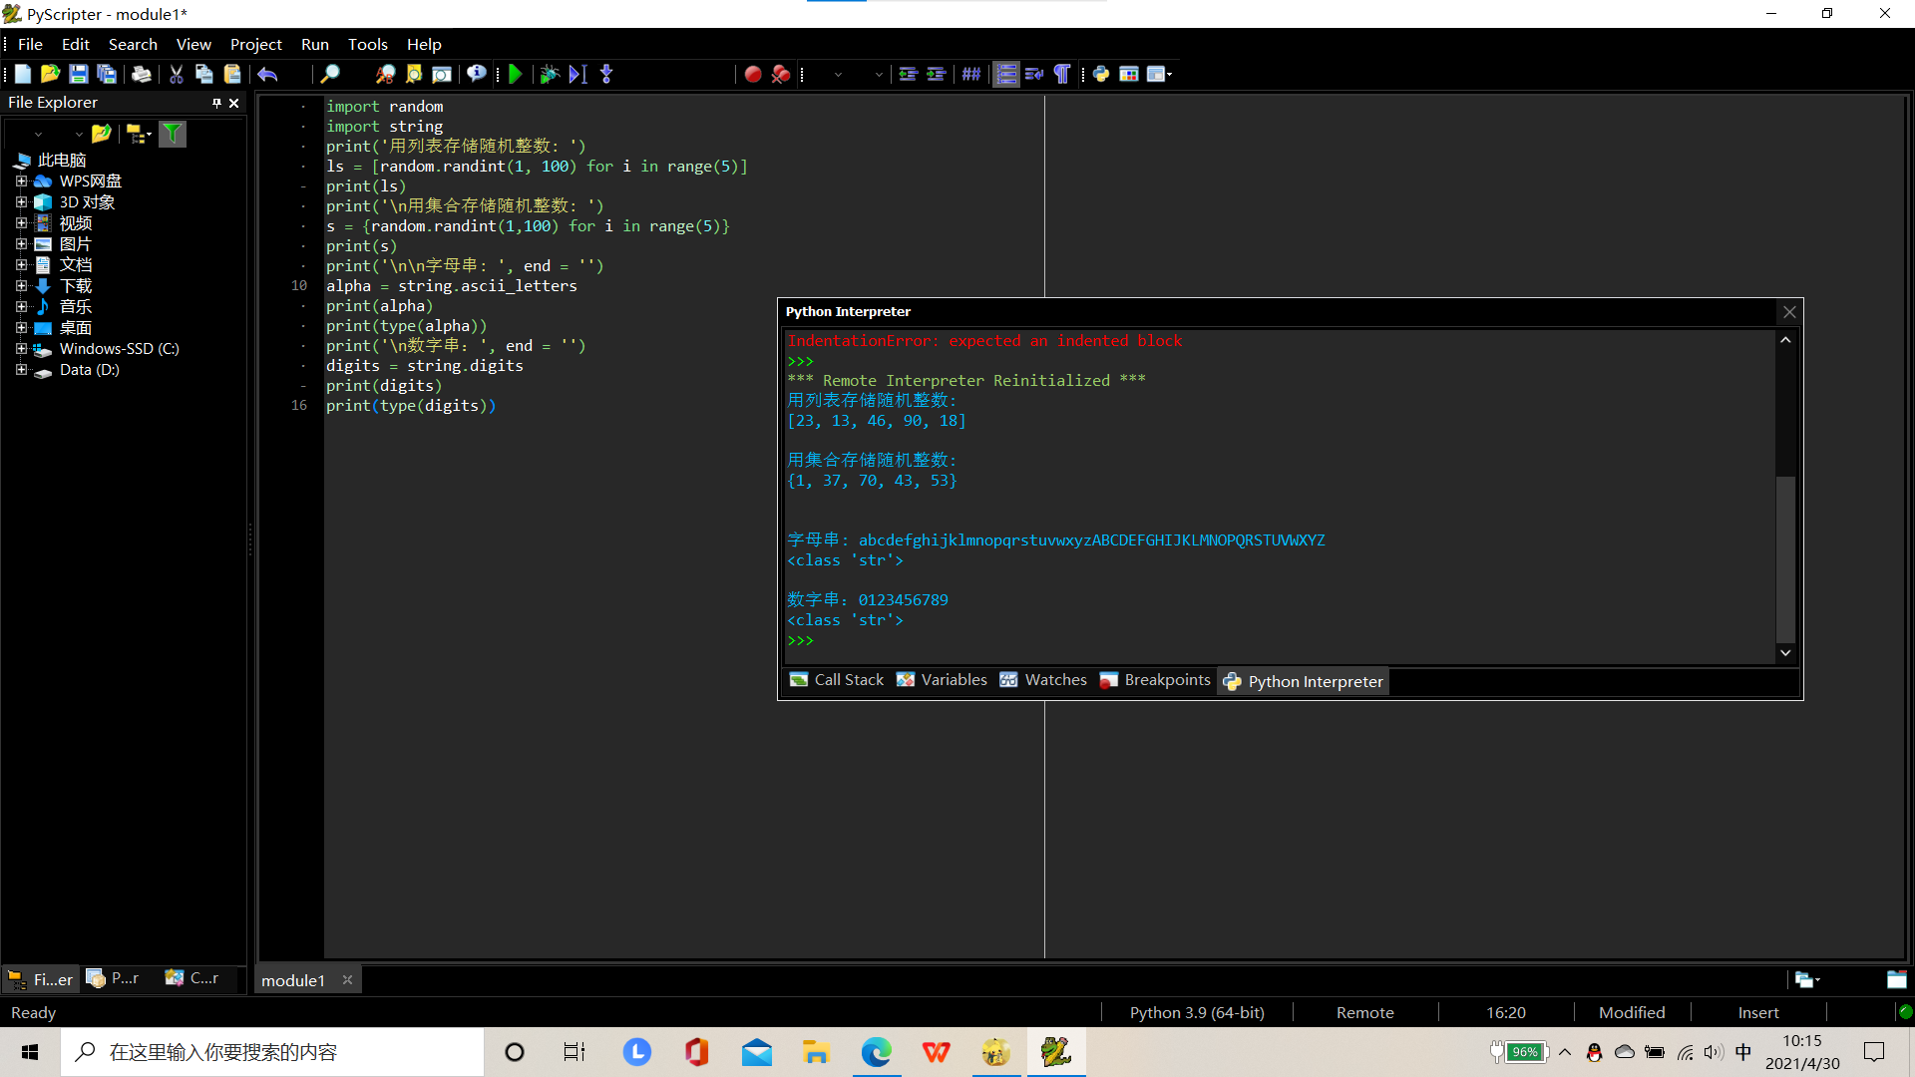The width and height of the screenshot is (1915, 1077).
Task: Click the green Run script button
Action: (x=516, y=74)
